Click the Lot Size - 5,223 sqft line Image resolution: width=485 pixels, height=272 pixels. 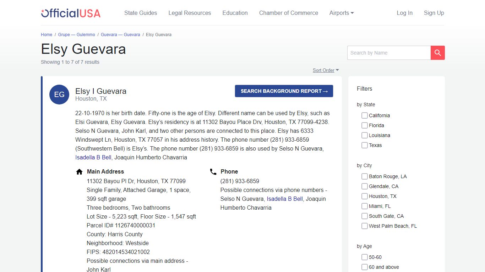click(x=141, y=216)
